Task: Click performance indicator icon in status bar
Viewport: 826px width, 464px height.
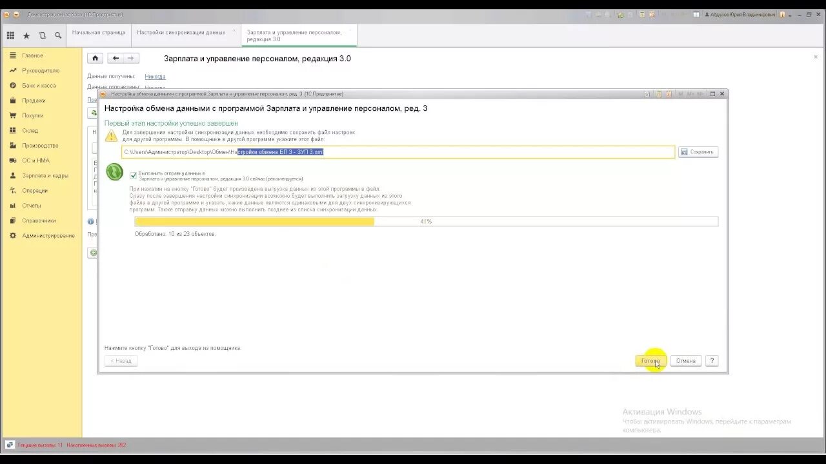Action: pos(10,445)
